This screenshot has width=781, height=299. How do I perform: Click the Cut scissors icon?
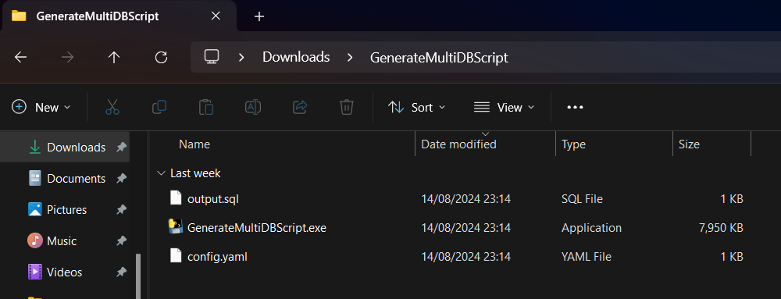coord(112,107)
